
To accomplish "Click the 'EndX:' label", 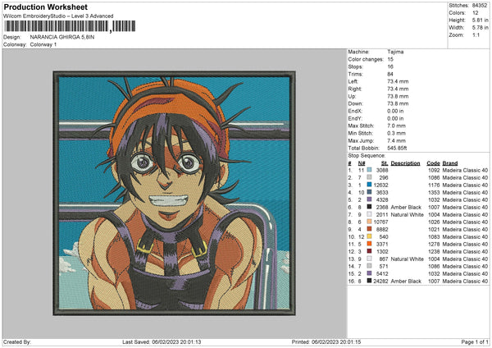I will coord(355,111).
